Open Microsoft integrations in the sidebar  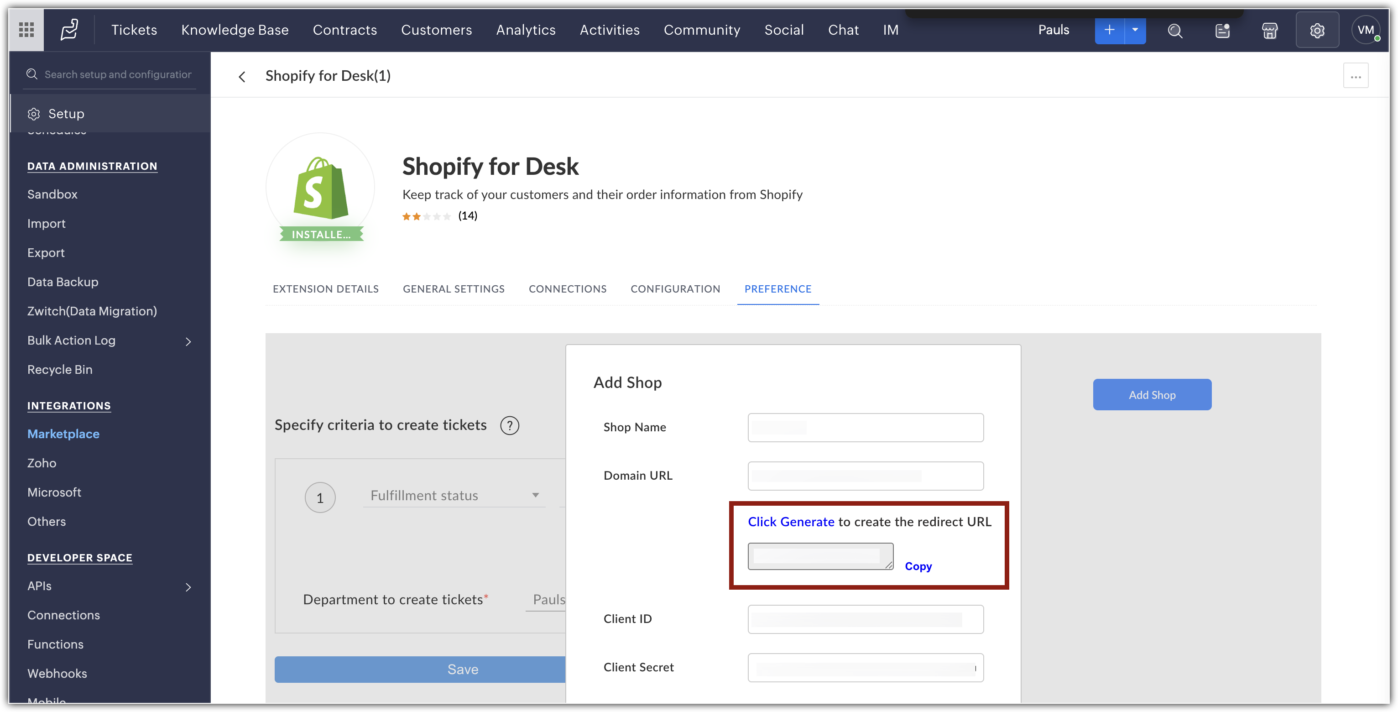(54, 493)
